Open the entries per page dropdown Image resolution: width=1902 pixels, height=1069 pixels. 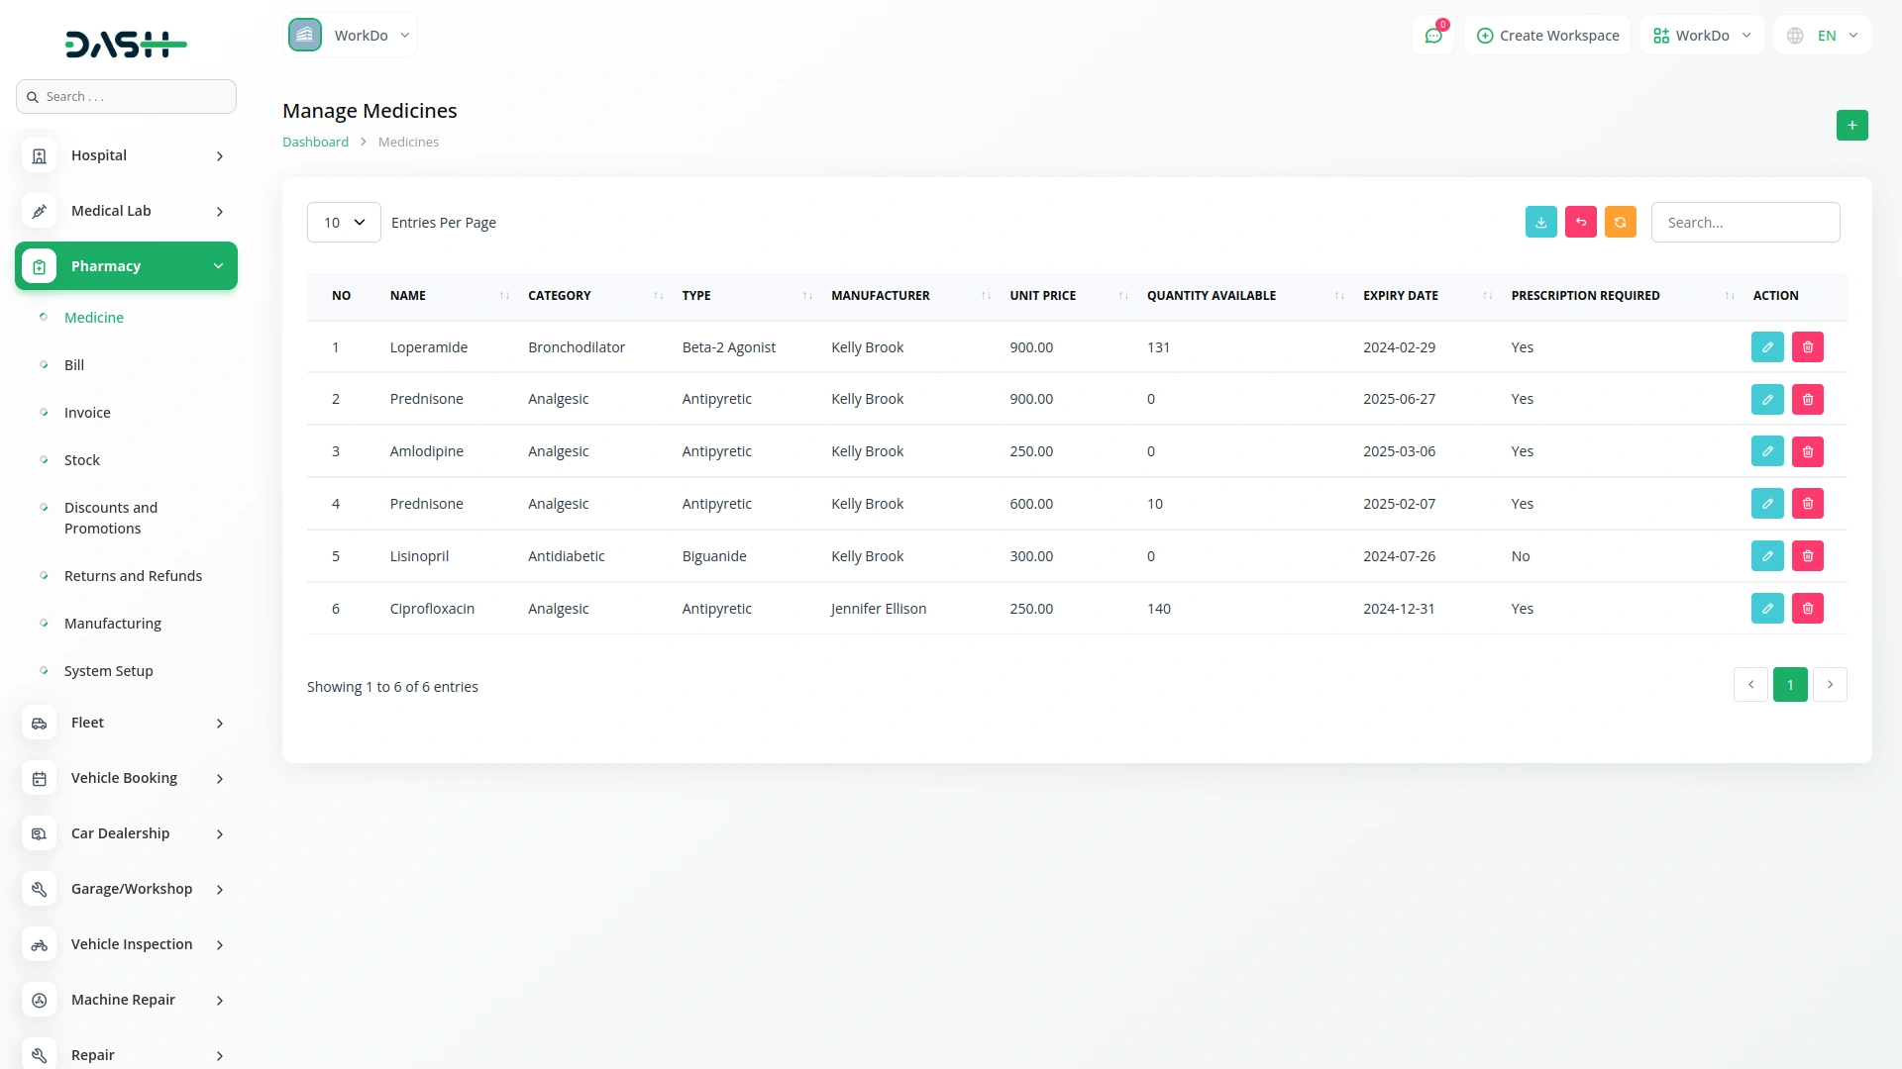344,223
